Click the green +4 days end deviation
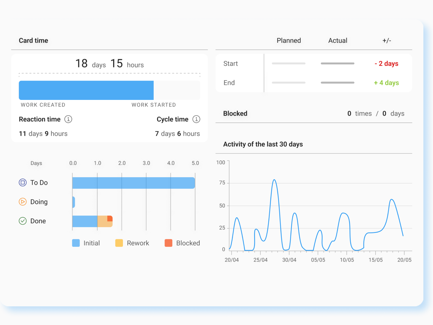 pos(386,83)
